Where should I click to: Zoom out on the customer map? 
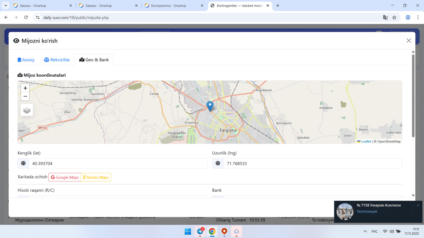pos(25,96)
